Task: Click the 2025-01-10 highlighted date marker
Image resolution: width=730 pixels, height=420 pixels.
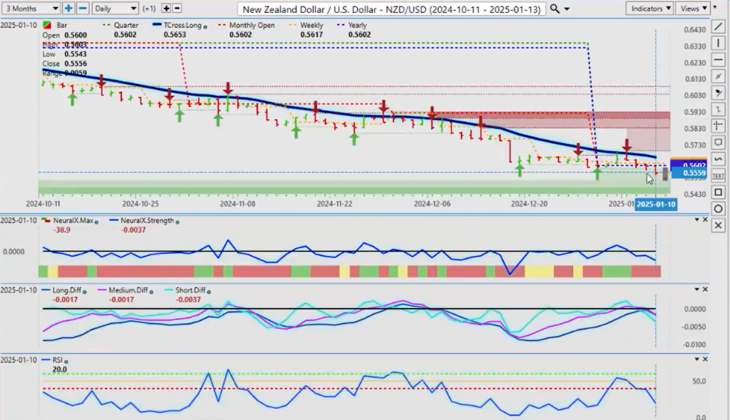Action: pos(656,204)
